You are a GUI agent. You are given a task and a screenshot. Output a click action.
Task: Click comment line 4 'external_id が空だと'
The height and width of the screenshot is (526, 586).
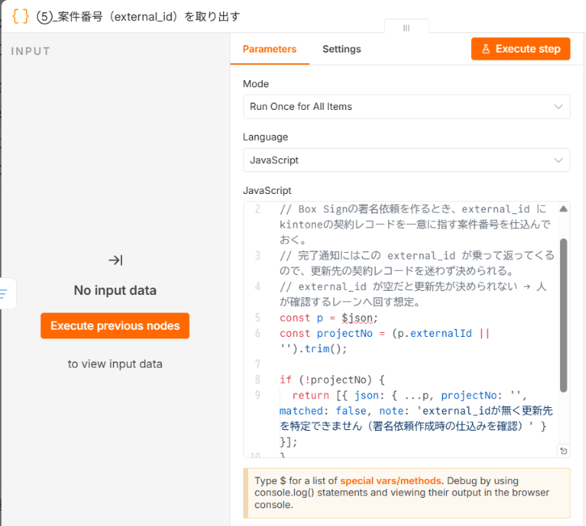[x=413, y=294]
